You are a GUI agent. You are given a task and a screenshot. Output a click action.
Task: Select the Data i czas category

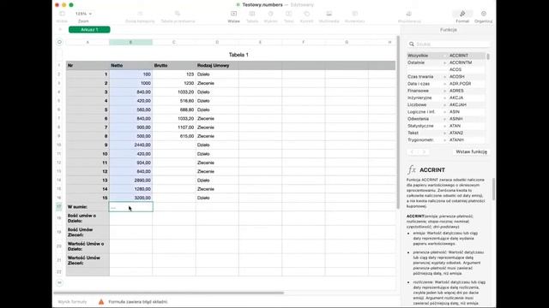coord(427,84)
